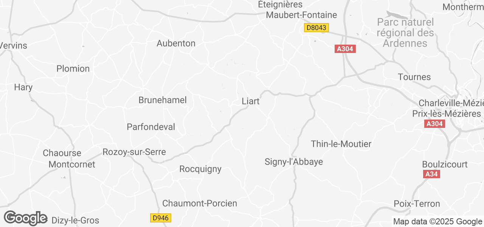Click the D946 road shield
Viewport: 484px width, 227px height.
pos(161,218)
